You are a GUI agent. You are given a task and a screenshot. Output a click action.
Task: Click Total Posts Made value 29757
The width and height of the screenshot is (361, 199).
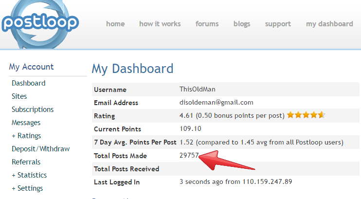189,155
